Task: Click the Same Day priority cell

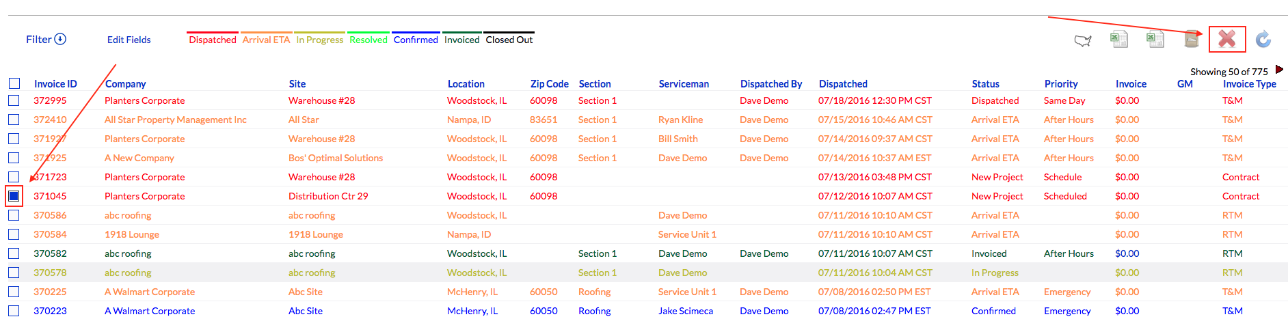Action: [x=1064, y=100]
